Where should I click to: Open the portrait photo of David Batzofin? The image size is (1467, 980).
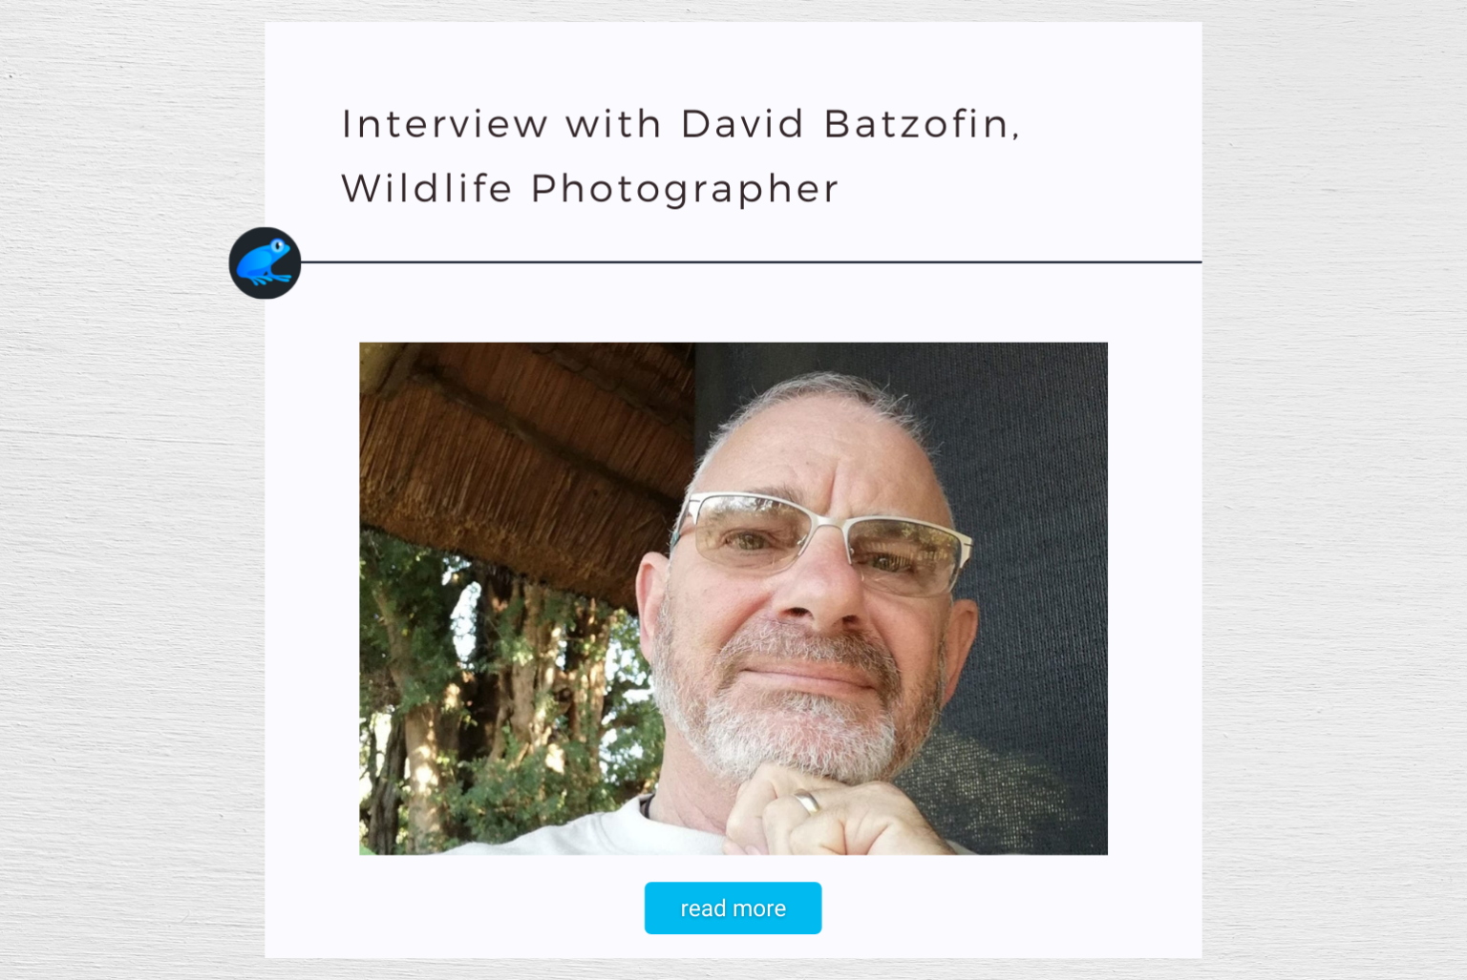733,598
